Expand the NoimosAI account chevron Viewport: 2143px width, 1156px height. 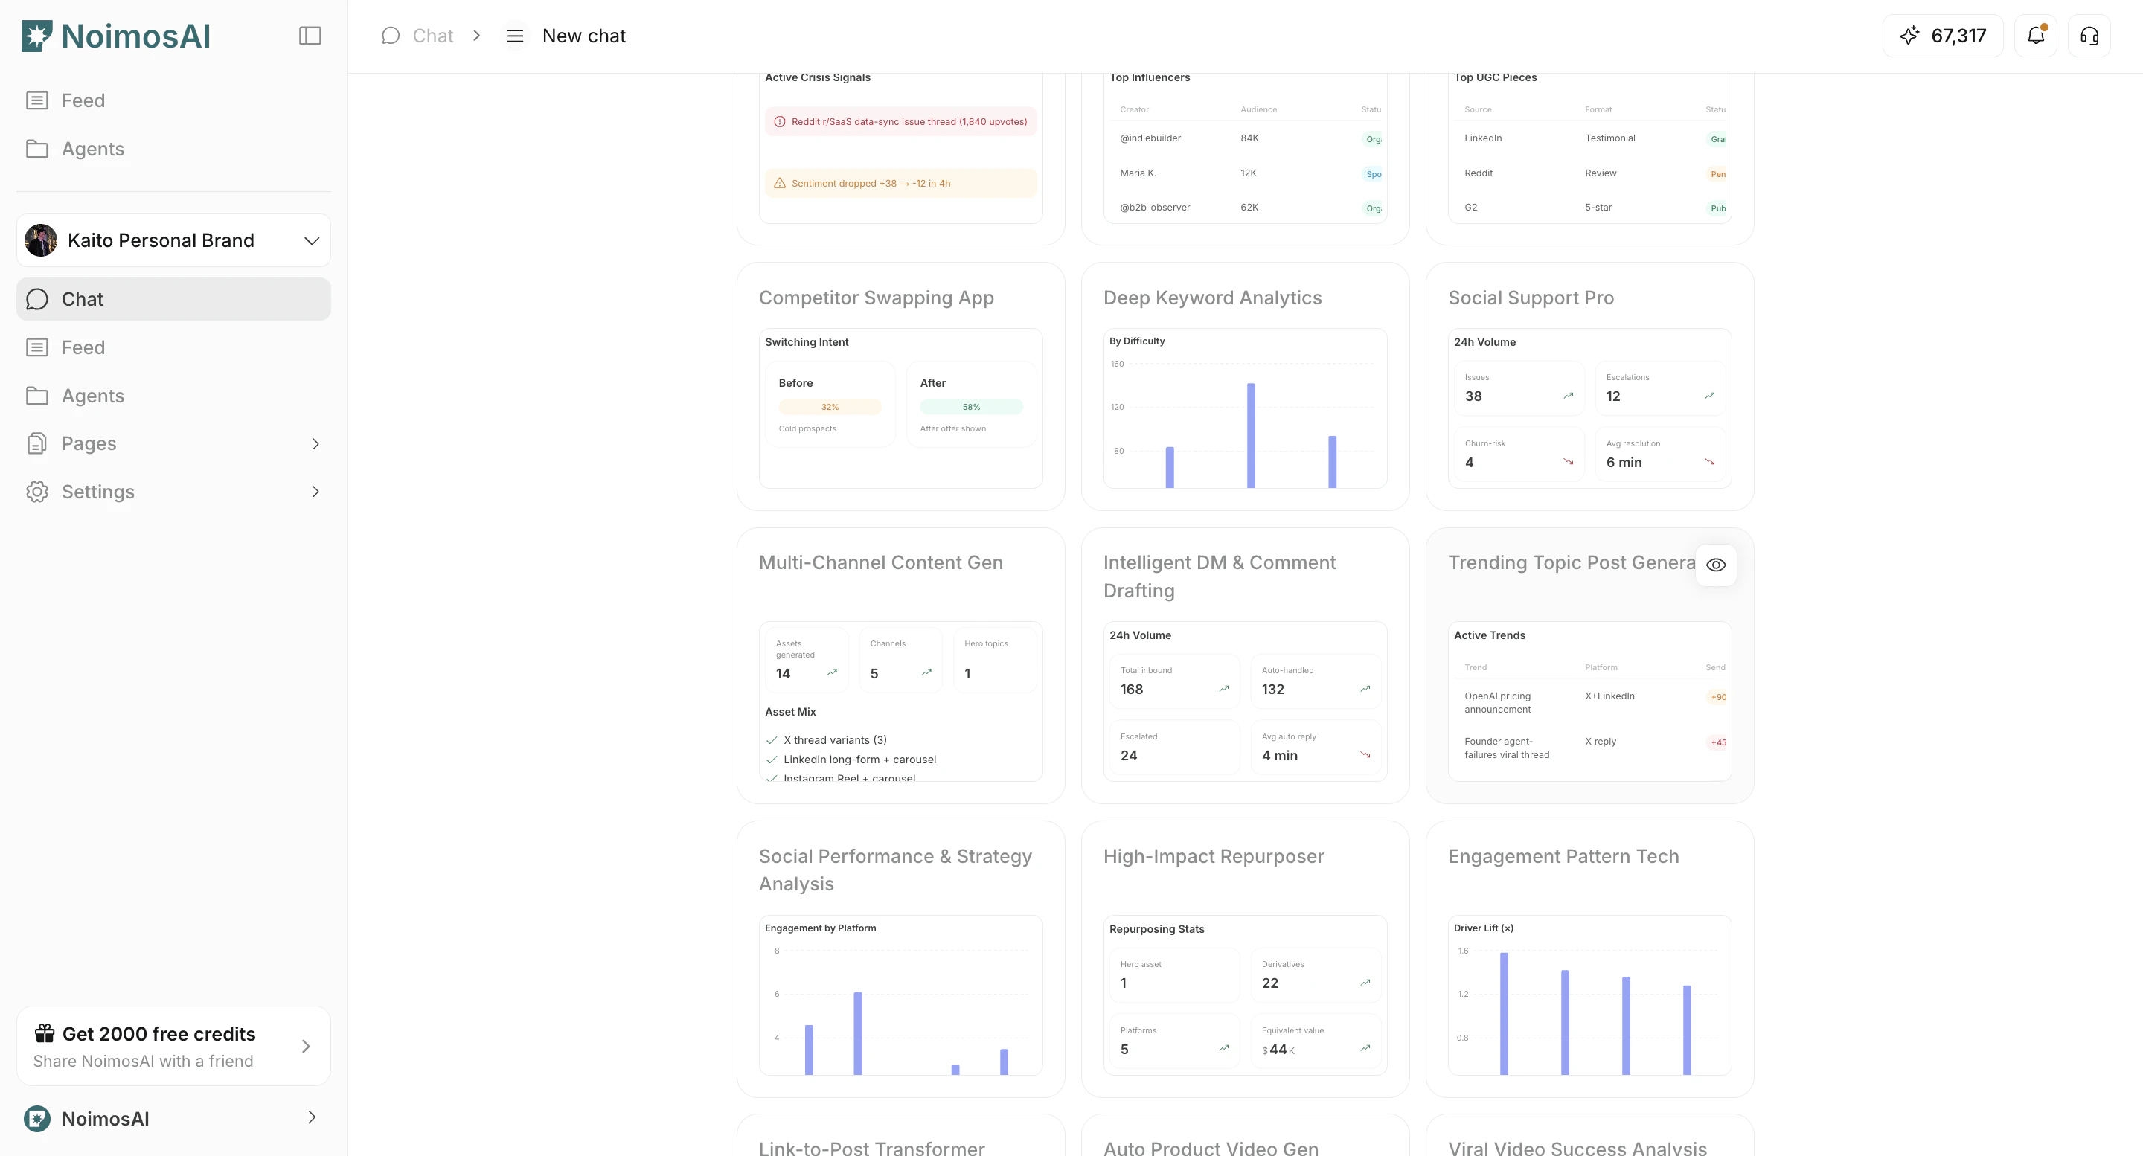[x=312, y=1118]
